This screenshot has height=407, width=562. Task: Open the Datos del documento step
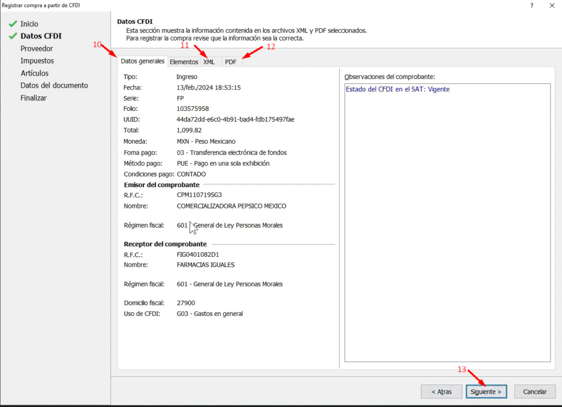coord(54,86)
